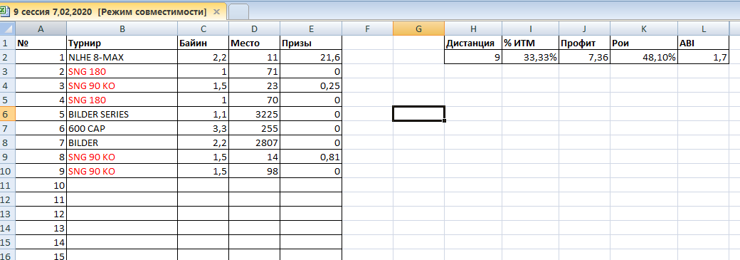This screenshot has width=740, height=260.
Task: Click the 'Байин' header cell
Action: pyautogui.click(x=203, y=43)
